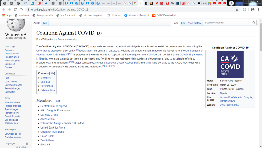Screen dimensions: 262x148
Task: Open the Iron Forum bookmark
Action: [x=22, y=15]
